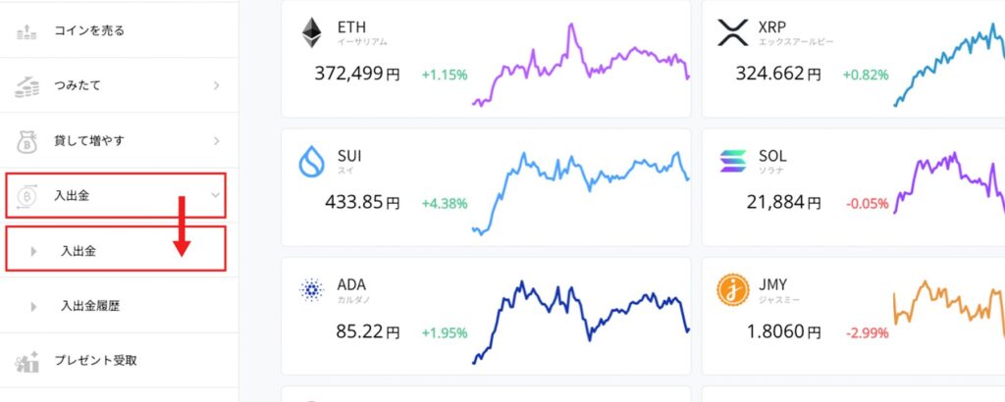Collapse the 入出金 menu chevron
Viewport: 1005px width, 402px height.
216,196
